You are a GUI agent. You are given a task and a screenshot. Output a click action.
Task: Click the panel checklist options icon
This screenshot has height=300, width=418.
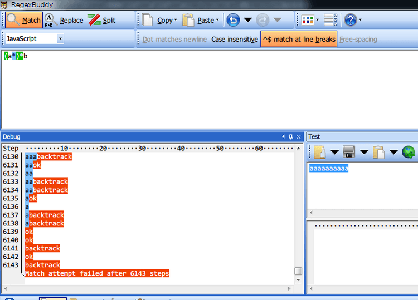(330, 20)
